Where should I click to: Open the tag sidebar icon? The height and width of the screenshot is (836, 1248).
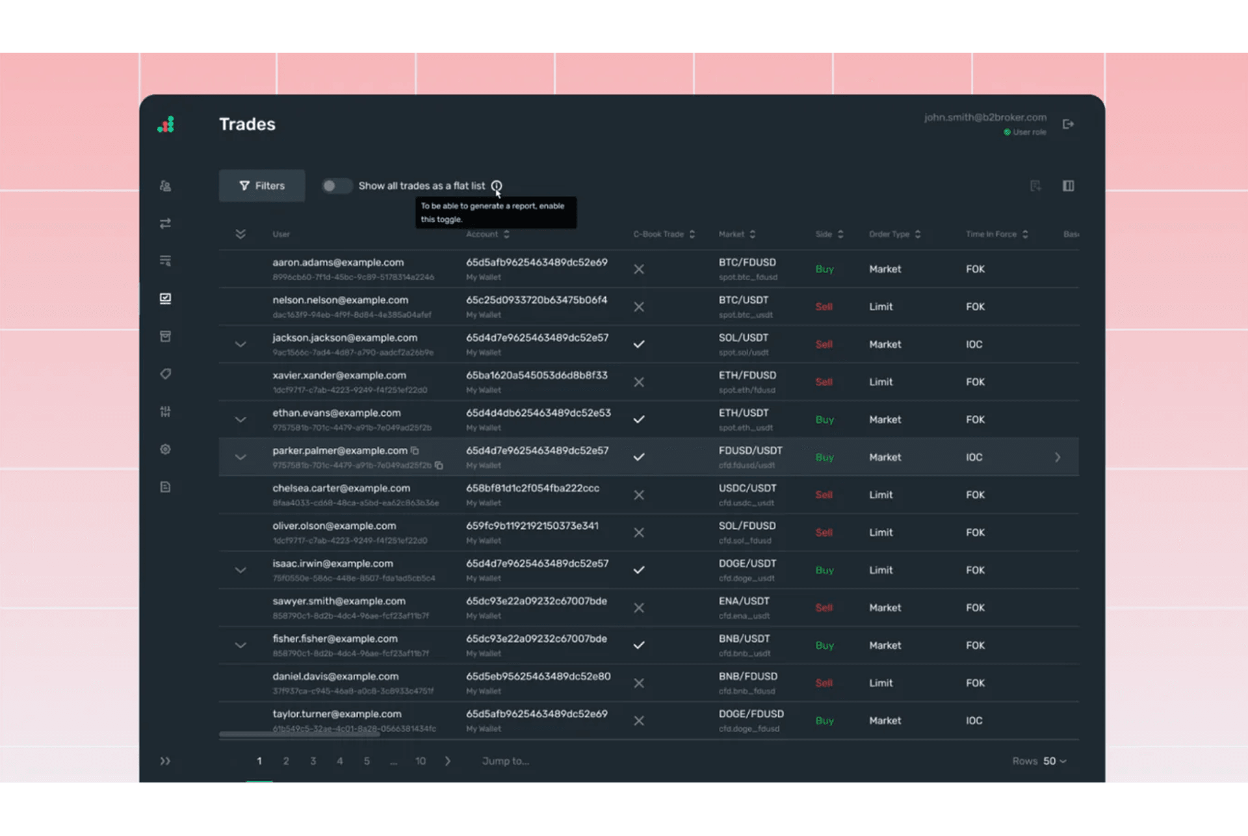pos(166,374)
